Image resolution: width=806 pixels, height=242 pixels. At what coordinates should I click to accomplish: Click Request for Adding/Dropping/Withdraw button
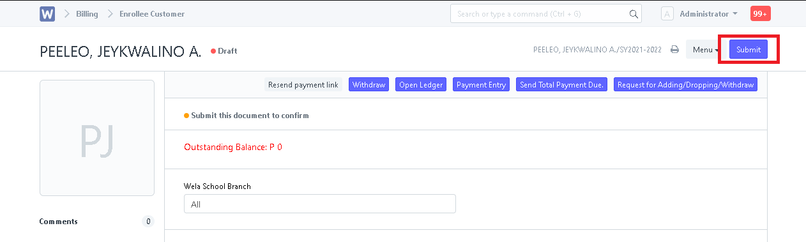coord(686,84)
